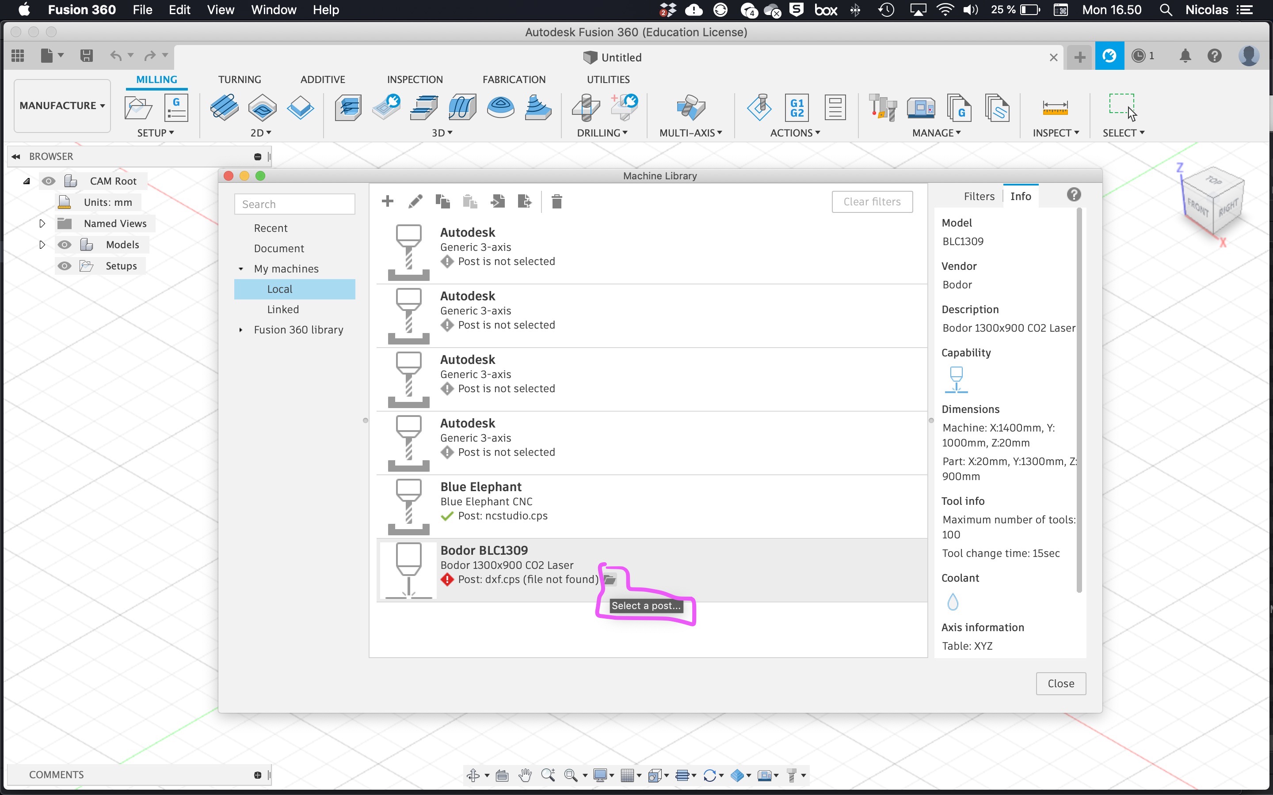Click the import machine icon
Viewport: 1273px width, 795px height.
tap(498, 201)
